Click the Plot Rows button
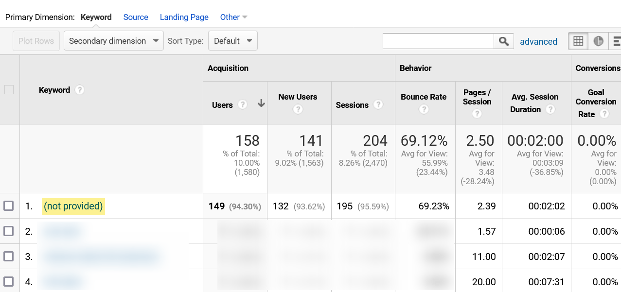 click(35, 41)
